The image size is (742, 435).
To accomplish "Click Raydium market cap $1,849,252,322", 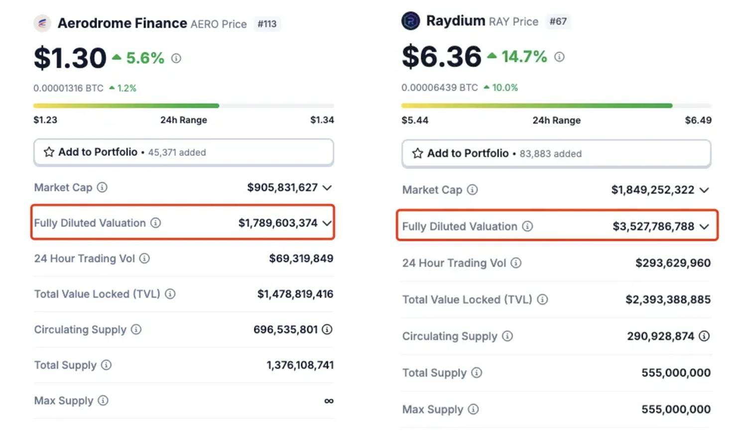I will [x=652, y=190].
